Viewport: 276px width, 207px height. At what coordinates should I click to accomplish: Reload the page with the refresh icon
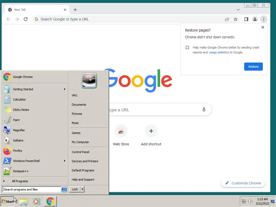[x=26, y=19]
